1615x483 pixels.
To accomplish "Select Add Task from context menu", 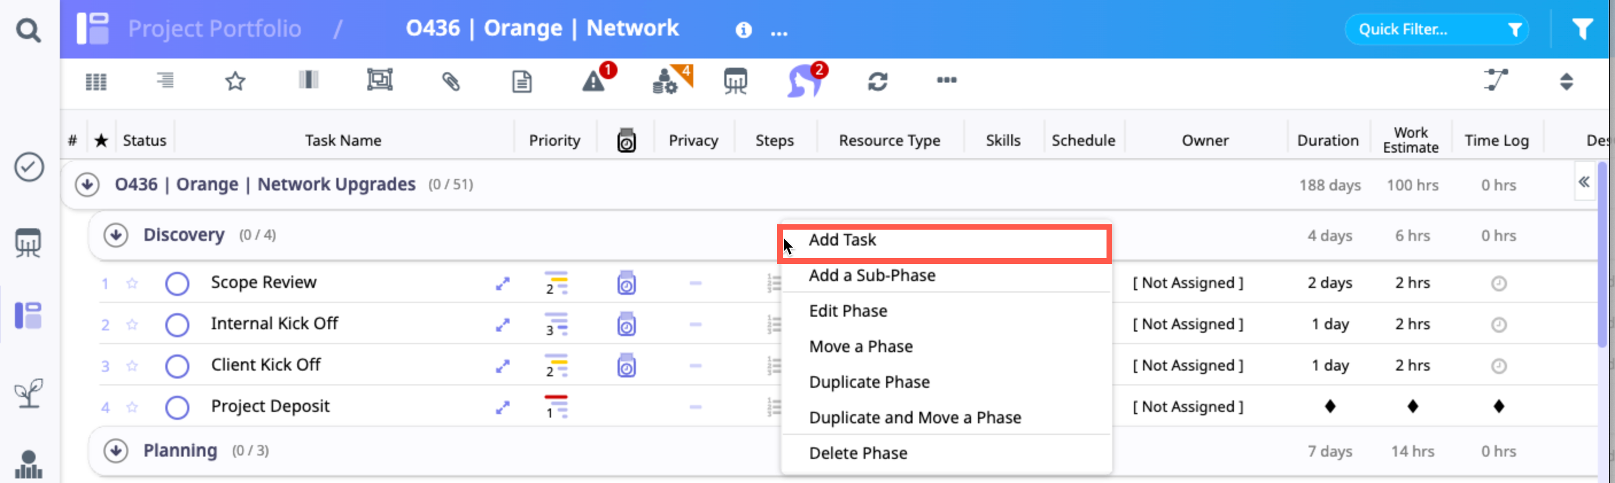I will pyautogui.click(x=843, y=240).
